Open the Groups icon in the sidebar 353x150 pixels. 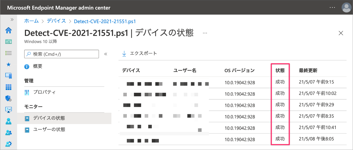tap(9, 133)
